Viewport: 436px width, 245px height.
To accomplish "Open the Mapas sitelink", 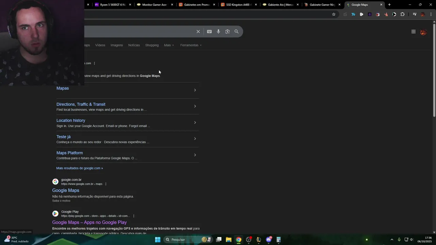I will (63, 88).
